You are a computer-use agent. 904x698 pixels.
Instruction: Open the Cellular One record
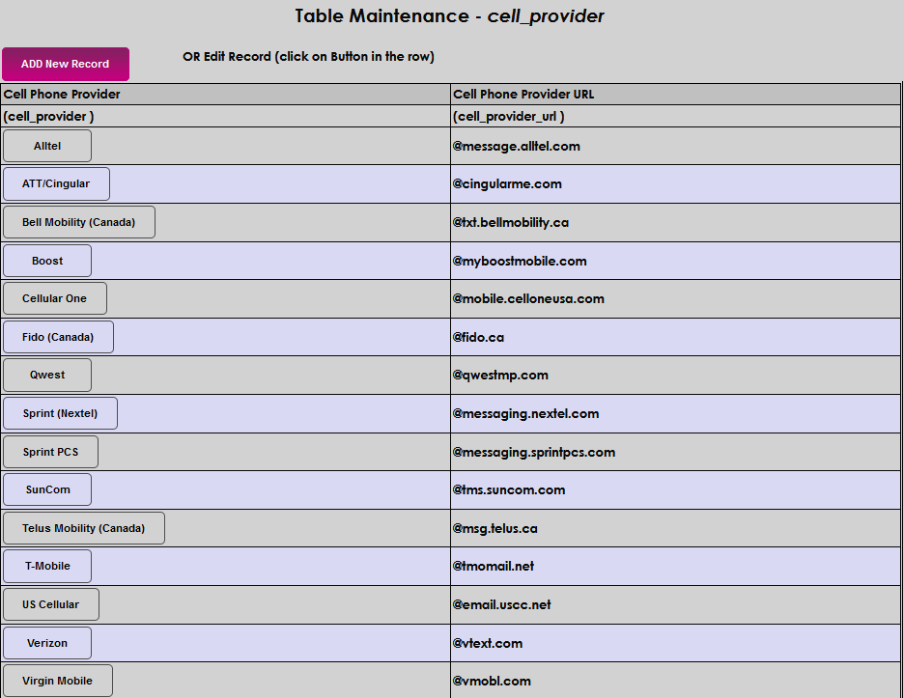pos(54,298)
